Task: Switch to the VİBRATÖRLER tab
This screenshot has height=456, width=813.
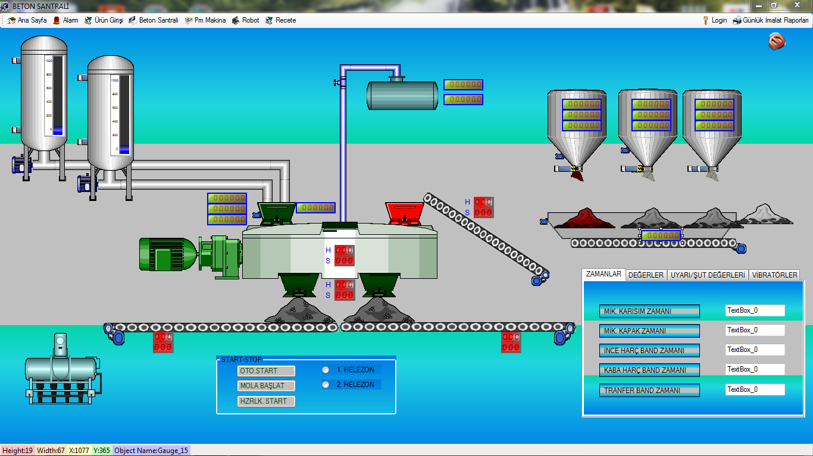Action: point(774,275)
